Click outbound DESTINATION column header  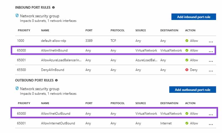[x=169, y=103]
